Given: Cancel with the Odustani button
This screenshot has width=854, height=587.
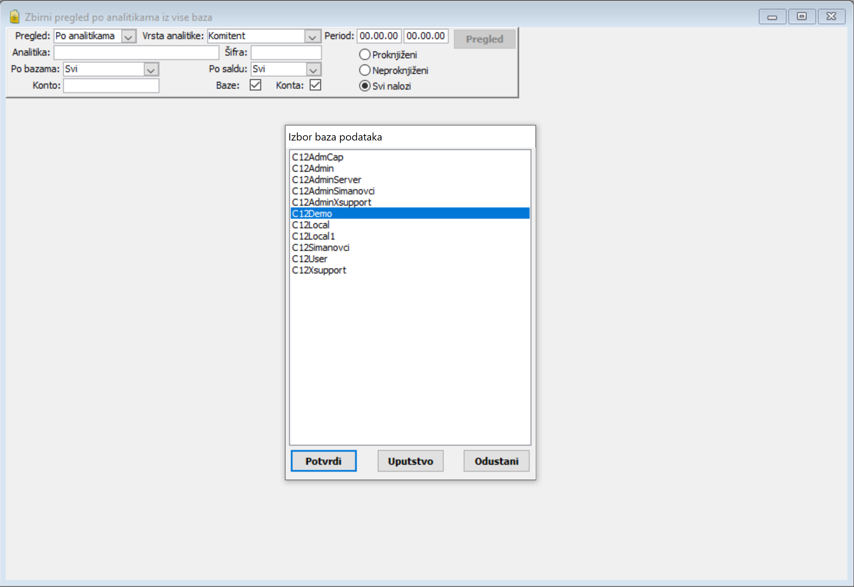Looking at the screenshot, I should pyautogui.click(x=496, y=461).
